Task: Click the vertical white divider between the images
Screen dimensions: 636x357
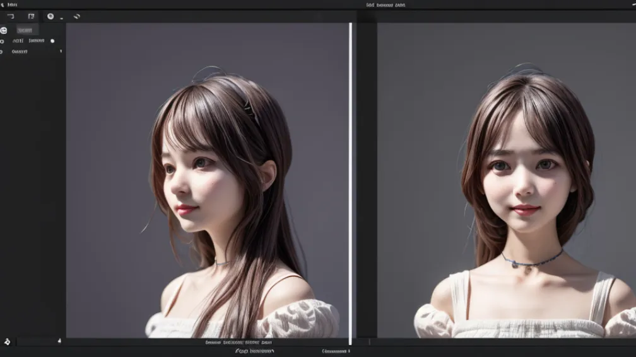Action: tap(350, 184)
